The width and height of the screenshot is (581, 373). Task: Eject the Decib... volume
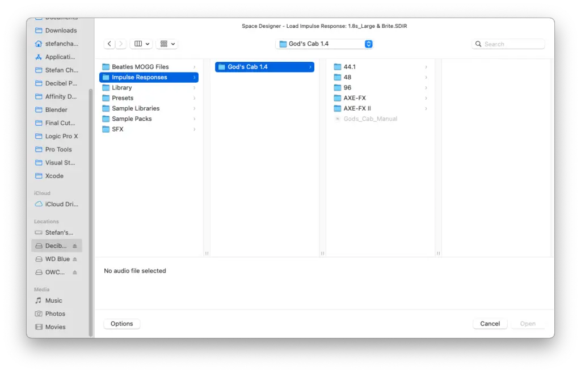(75, 245)
